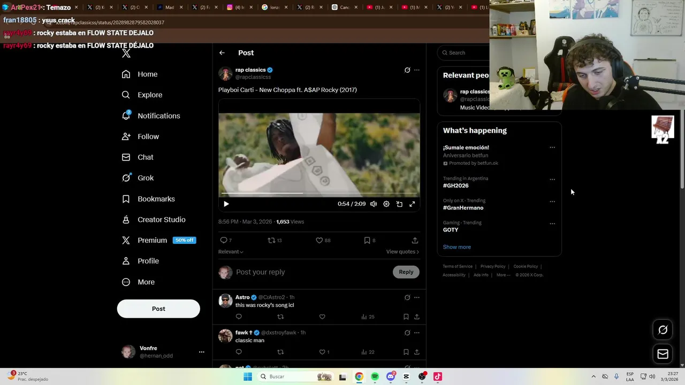
Task: Toggle picture-in-picture on the video player
Action: point(399,204)
